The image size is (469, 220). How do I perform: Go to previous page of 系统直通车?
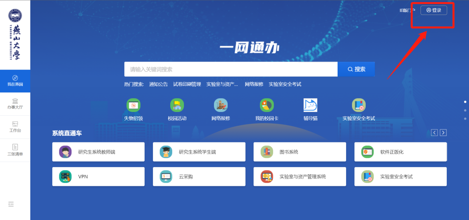(435, 132)
